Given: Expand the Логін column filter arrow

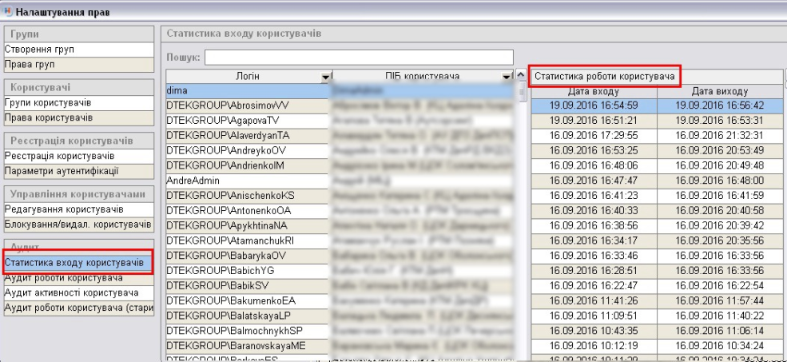Looking at the screenshot, I should (325, 77).
